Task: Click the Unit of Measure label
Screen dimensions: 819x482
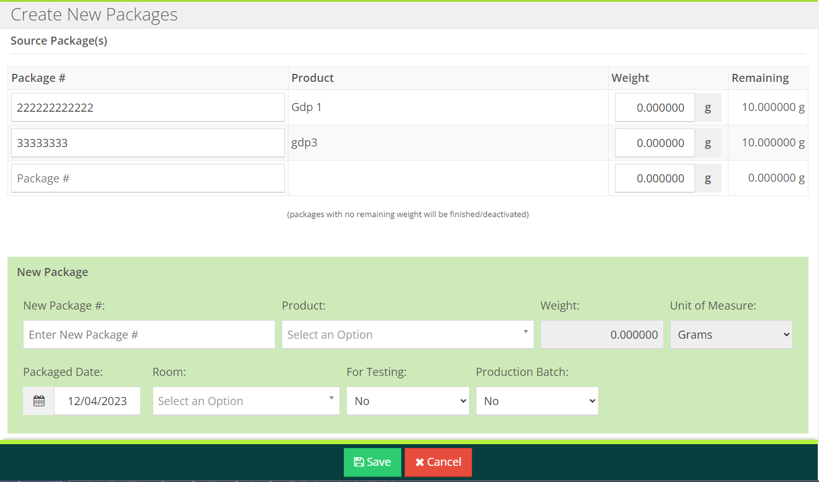Action: 713,305
